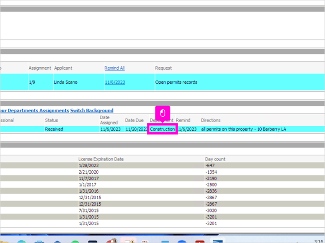Select the Construction department cell
The height and width of the screenshot is (243, 325).
click(162, 129)
